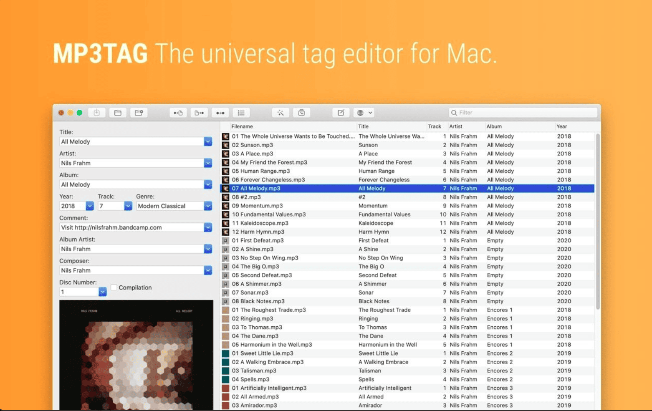Select the row 04 Spells.mp3

click(407, 379)
